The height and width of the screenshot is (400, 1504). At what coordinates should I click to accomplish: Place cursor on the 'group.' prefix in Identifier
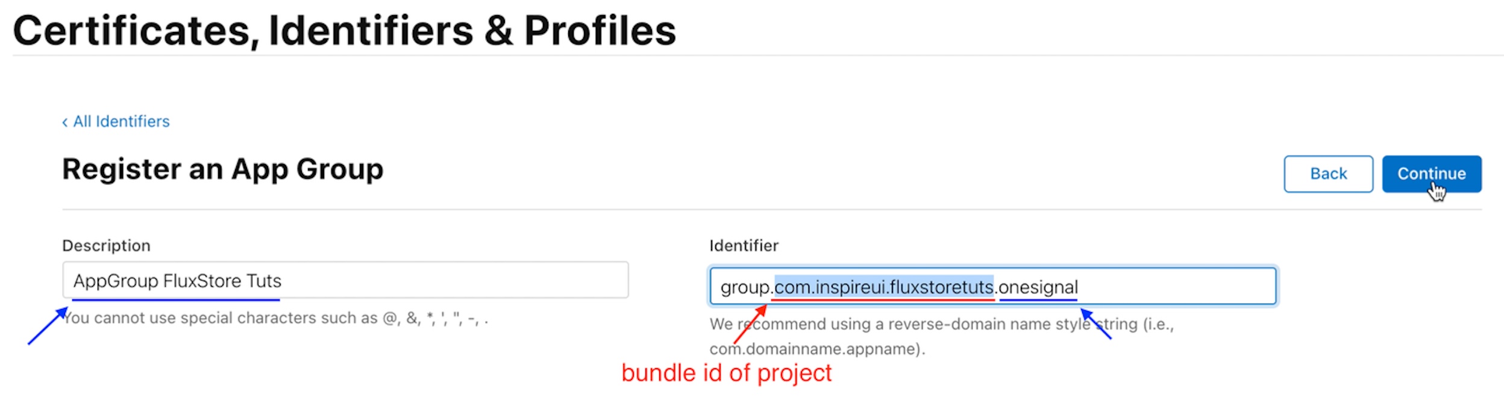pyautogui.click(x=747, y=287)
